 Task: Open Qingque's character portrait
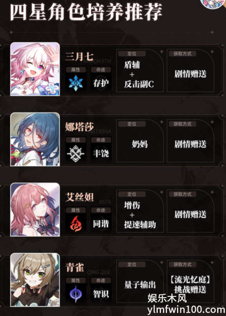click(x=35, y=280)
